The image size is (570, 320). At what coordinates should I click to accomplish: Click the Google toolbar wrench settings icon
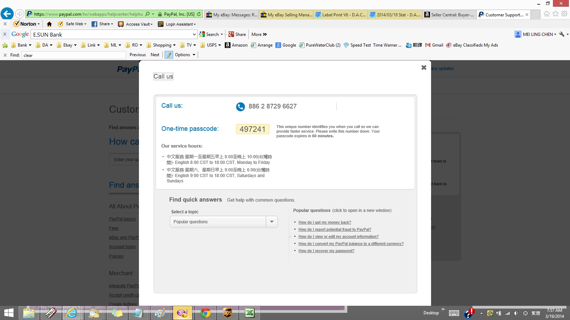tap(562, 34)
